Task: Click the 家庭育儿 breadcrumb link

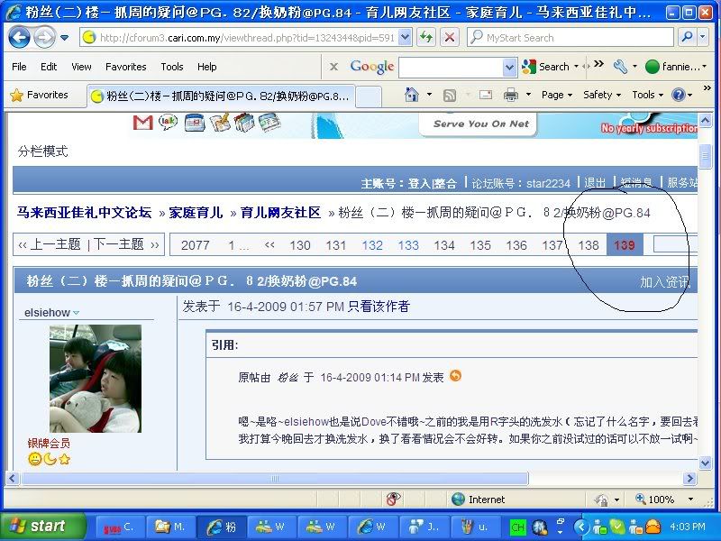Action: 196,213
